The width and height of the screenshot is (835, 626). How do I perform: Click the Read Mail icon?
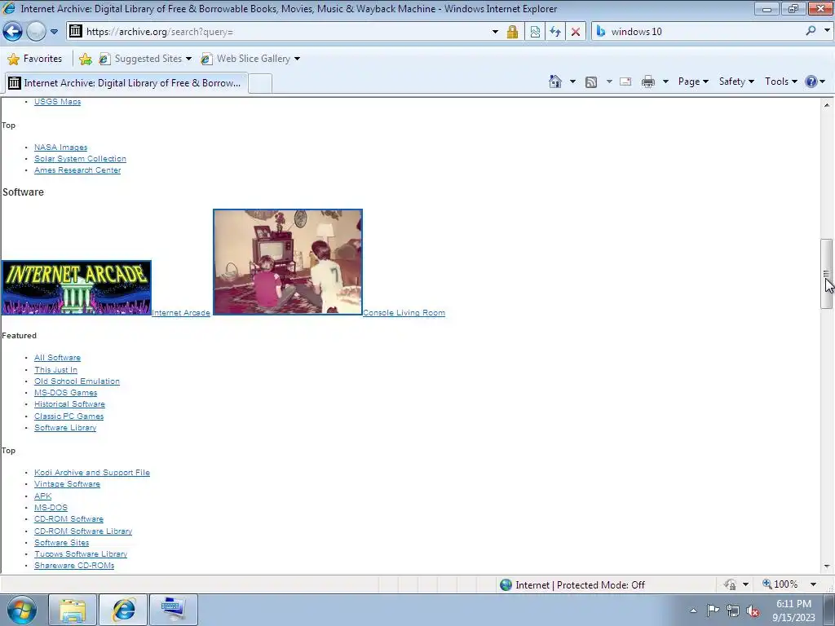click(x=625, y=82)
